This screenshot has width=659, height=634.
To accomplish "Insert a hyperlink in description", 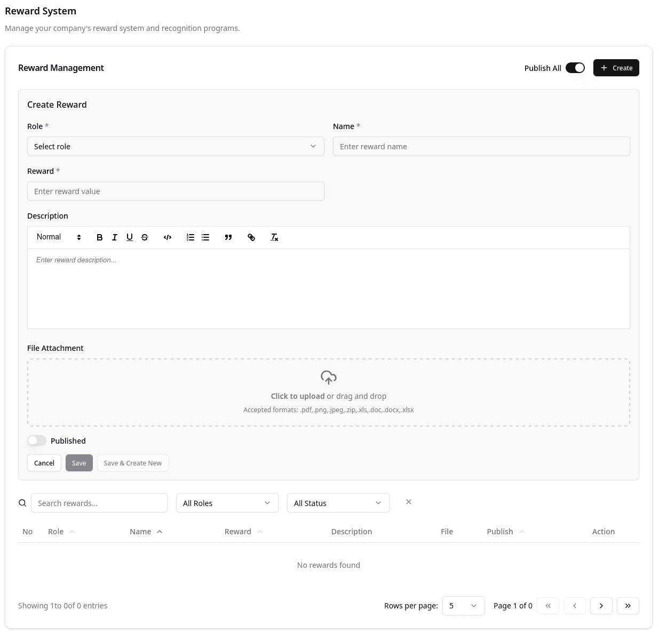I will pyautogui.click(x=251, y=237).
